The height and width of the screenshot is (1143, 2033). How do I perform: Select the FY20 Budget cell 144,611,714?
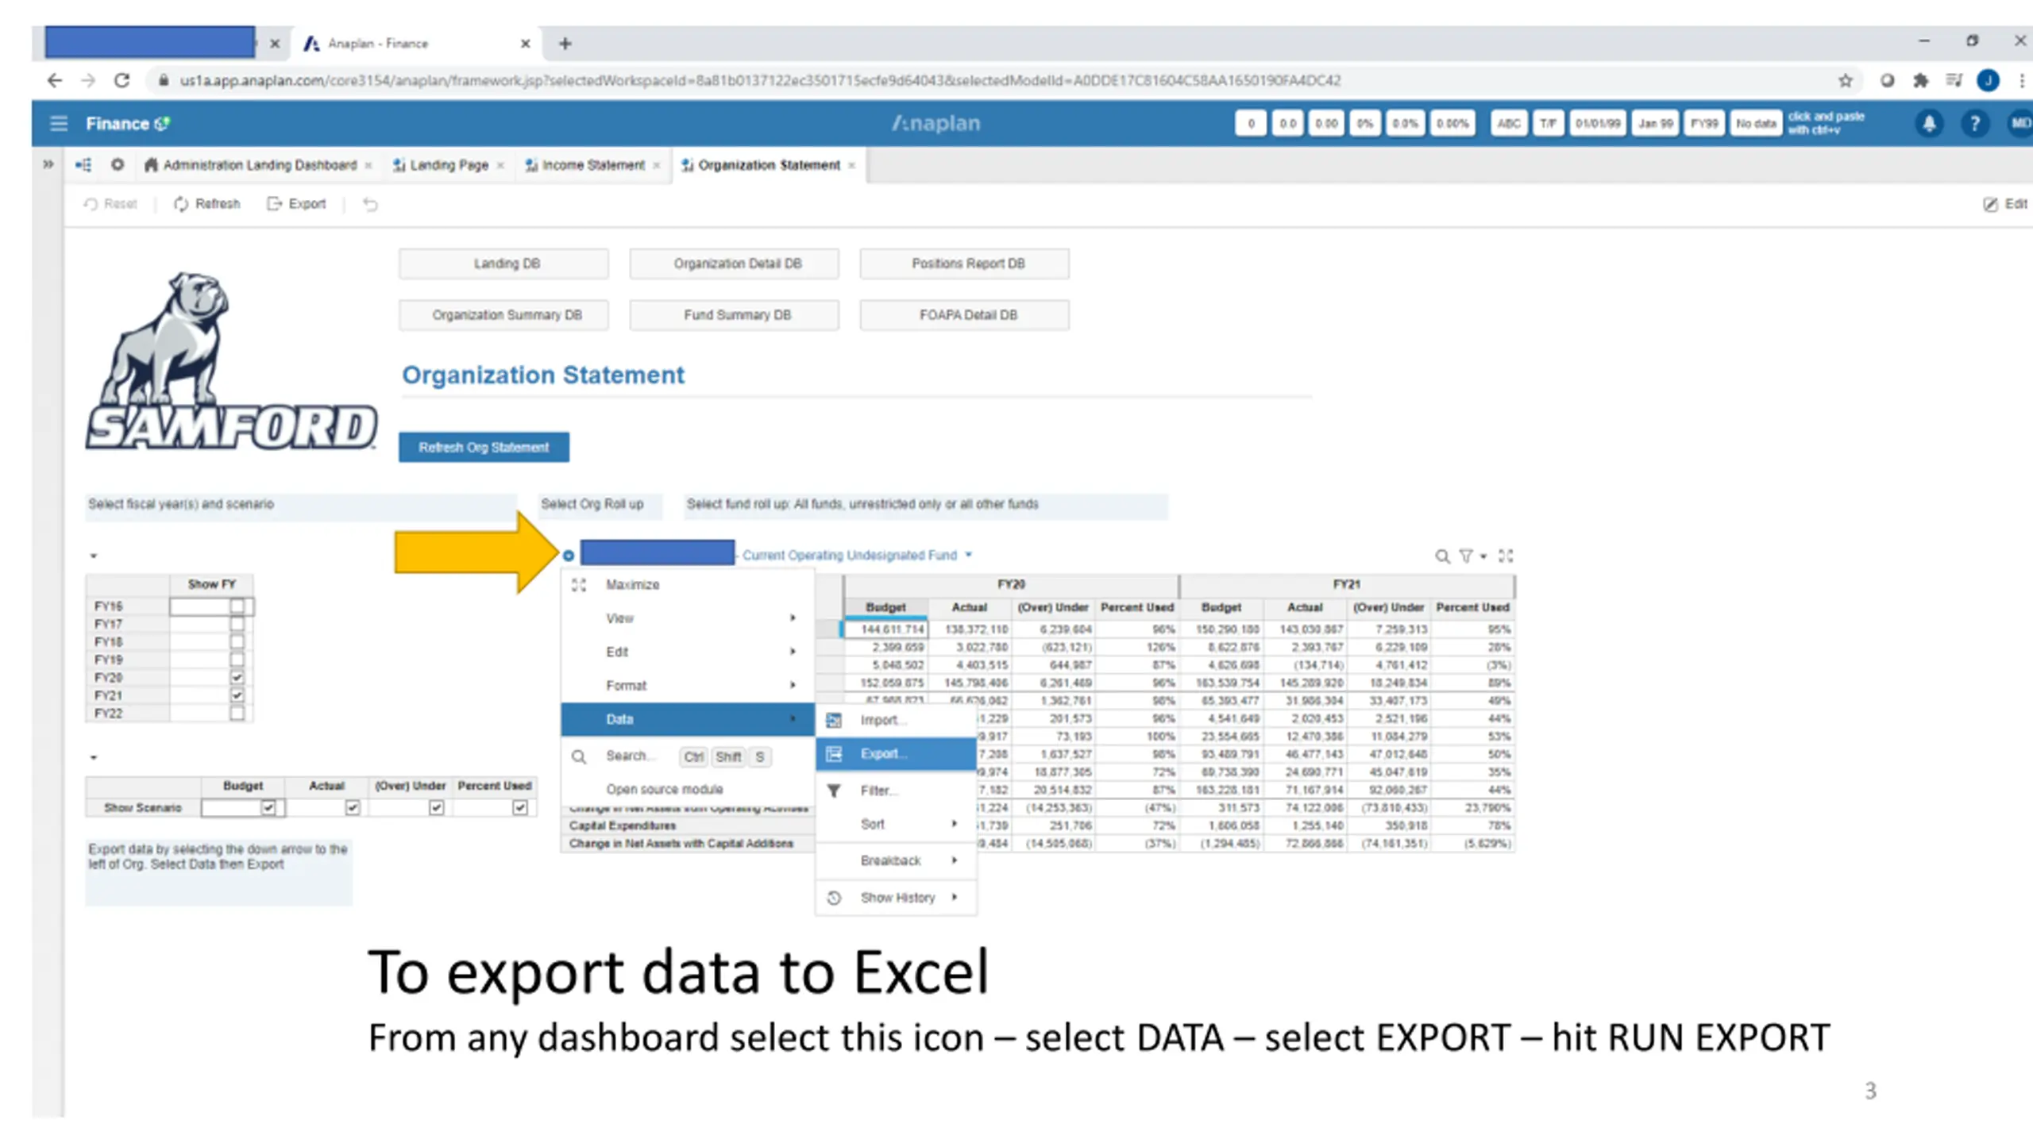coord(885,629)
